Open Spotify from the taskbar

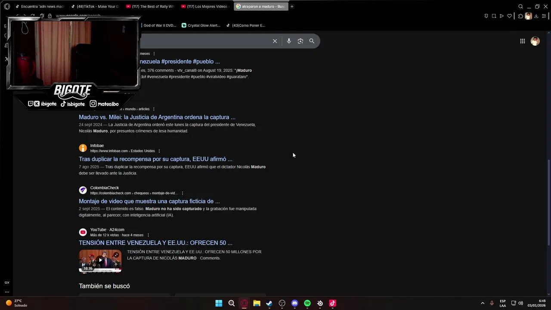[307, 303]
